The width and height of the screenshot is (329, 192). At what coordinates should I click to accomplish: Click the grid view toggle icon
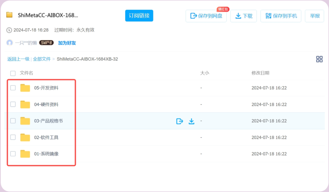click(x=320, y=59)
